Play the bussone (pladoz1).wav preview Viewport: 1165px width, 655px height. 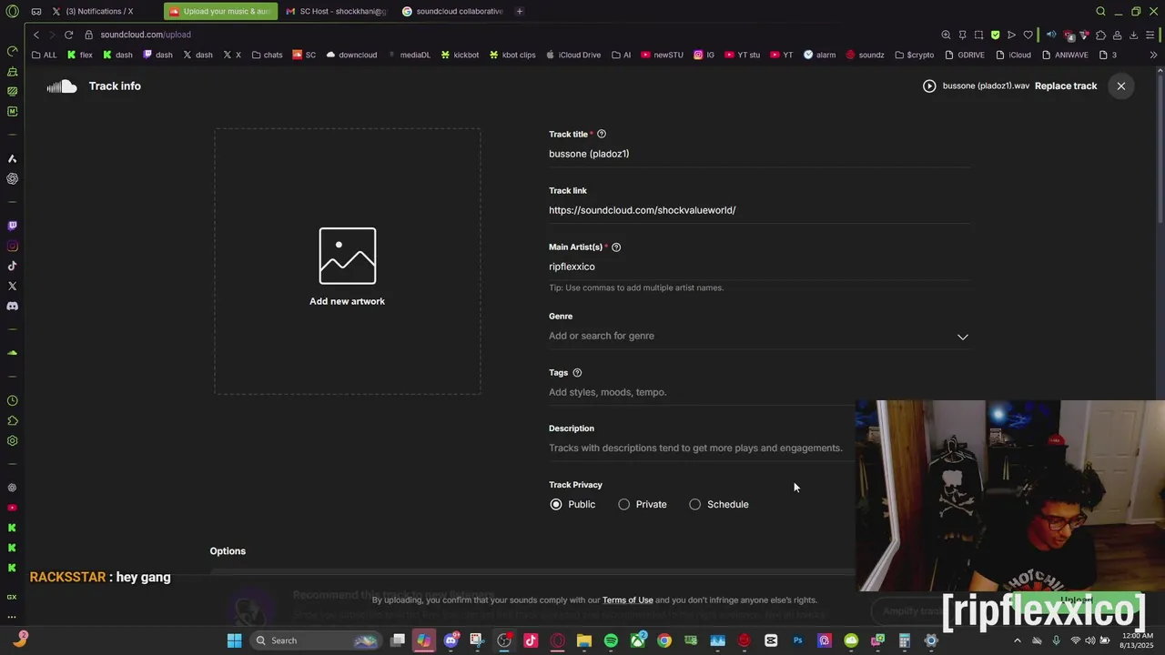[x=929, y=86]
